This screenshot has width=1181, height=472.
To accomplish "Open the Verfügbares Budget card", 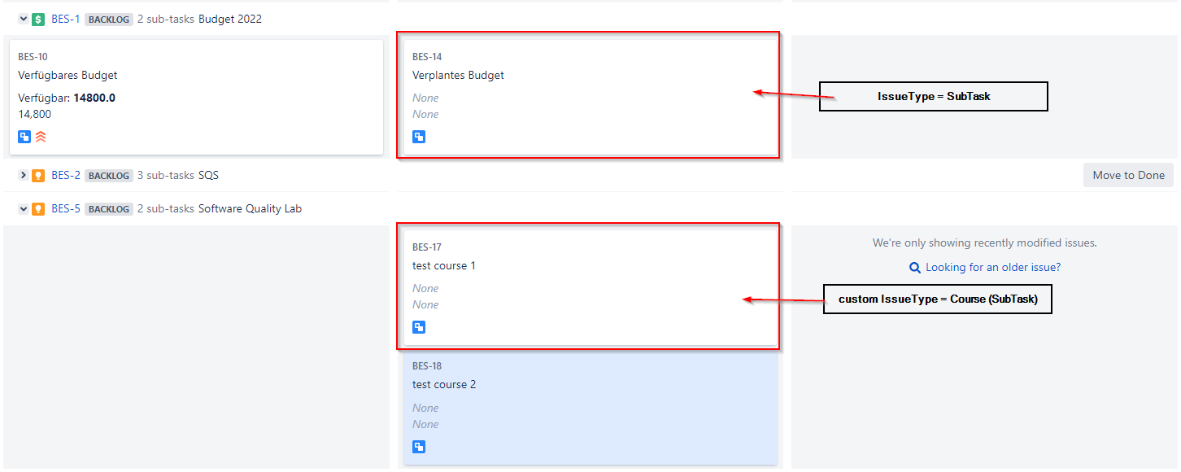I will click(196, 97).
